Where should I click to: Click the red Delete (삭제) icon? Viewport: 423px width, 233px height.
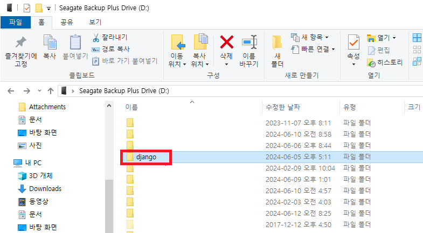point(227,42)
